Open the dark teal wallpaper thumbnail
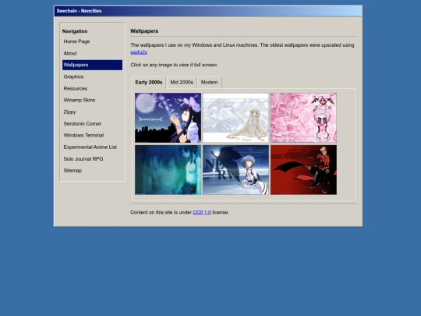 coord(168,170)
